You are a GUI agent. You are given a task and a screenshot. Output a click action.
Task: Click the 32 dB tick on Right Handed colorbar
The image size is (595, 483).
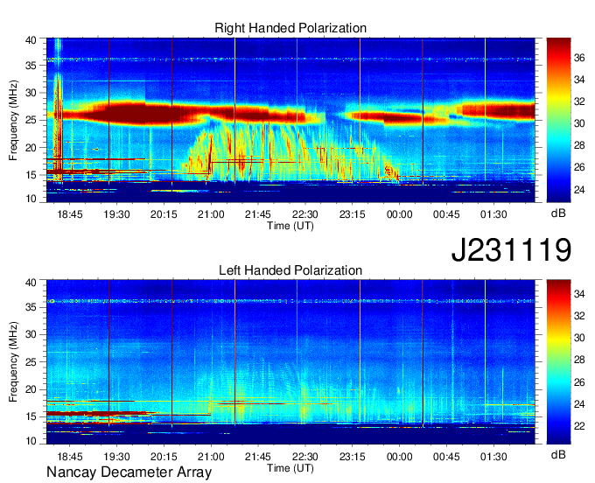pos(579,101)
